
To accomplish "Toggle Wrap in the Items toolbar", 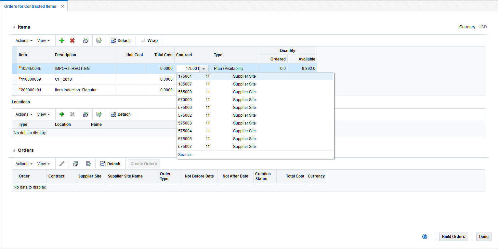I will (150, 40).
